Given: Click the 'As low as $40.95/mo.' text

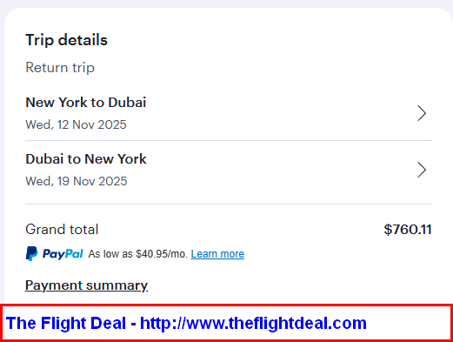Looking at the screenshot, I should coord(137,254).
